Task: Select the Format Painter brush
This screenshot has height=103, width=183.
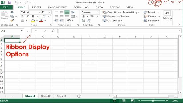Action: pyautogui.click(x=12, y=21)
